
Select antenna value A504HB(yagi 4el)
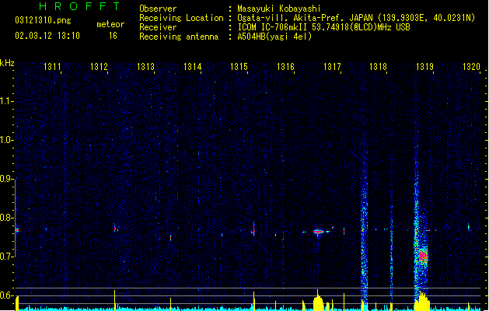point(274,37)
